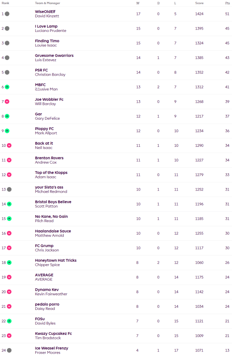Select the Top of the Klopps team
Viewport: 232px width, 355px height.
51,172
